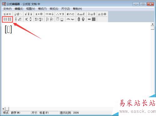Open the 格式(T) menu

point(42,9)
